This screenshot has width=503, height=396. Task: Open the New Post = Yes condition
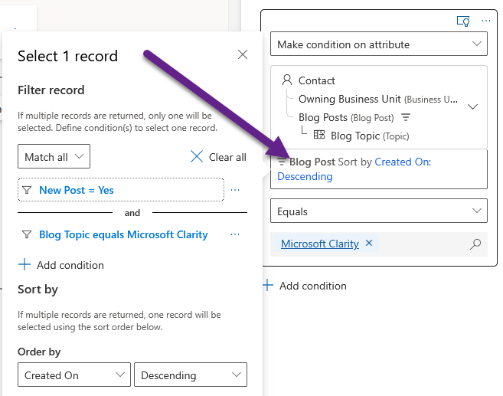click(x=77, y=190)
